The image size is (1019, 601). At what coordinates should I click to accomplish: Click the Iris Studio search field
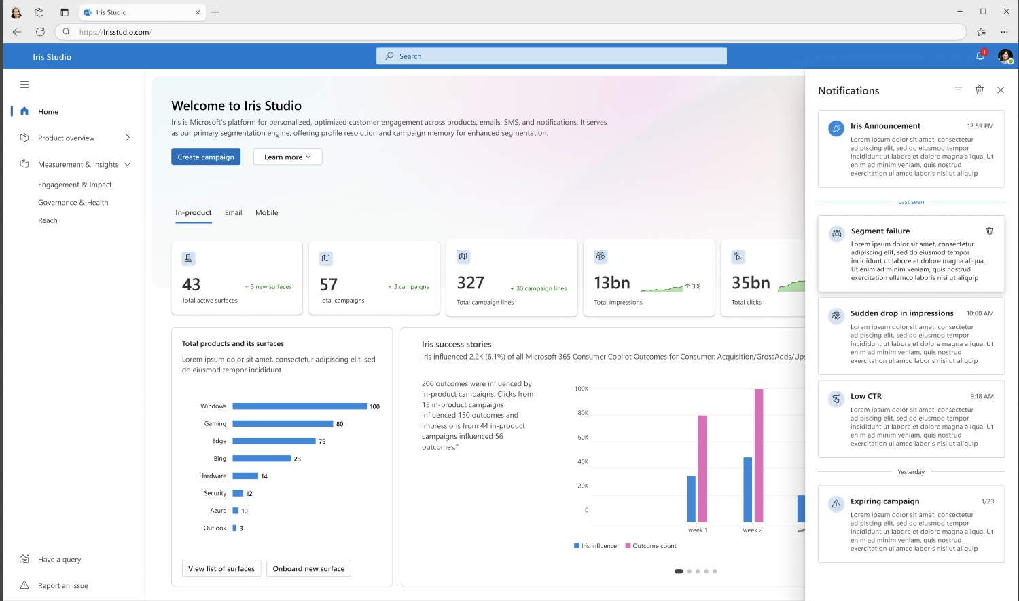point(552,56)
